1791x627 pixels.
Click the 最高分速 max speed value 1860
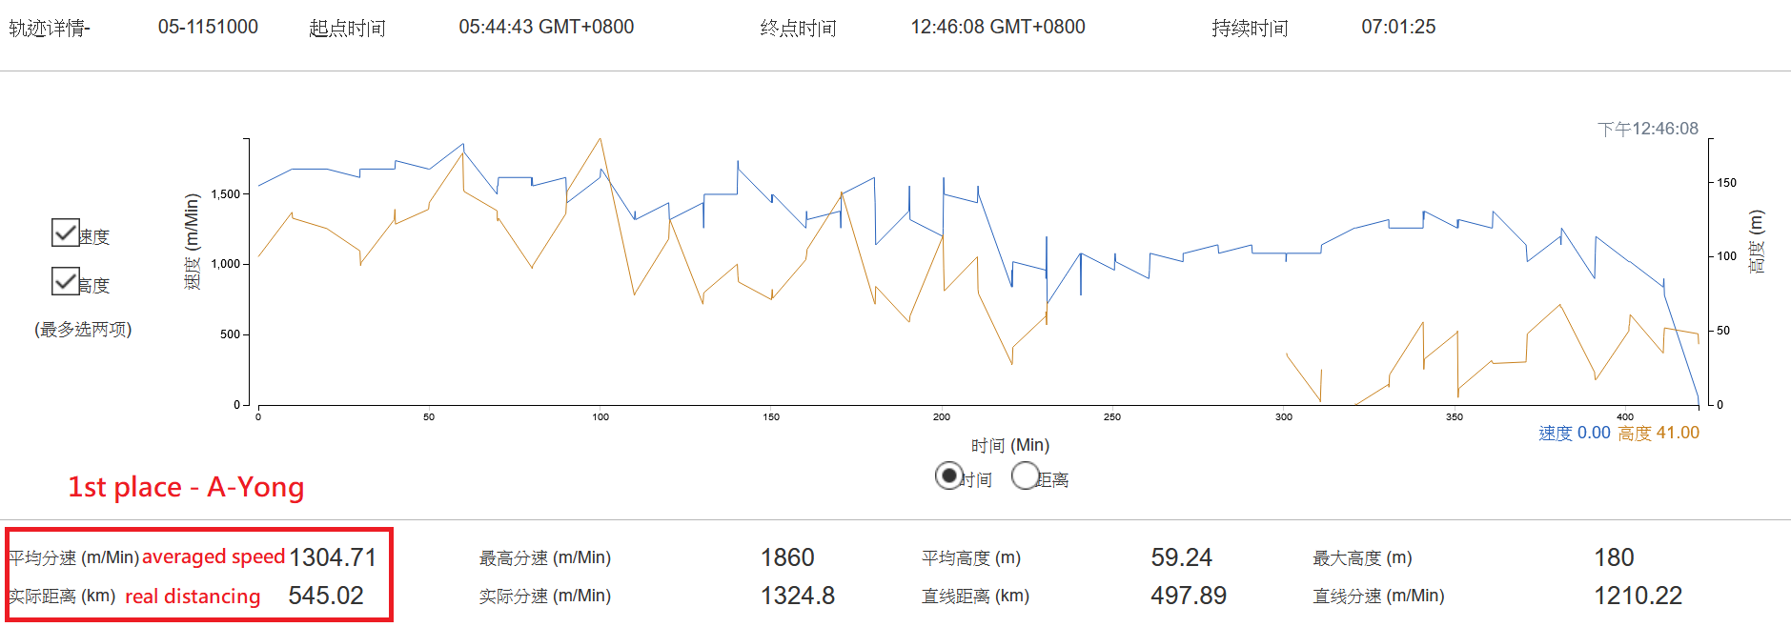[787, 557]
